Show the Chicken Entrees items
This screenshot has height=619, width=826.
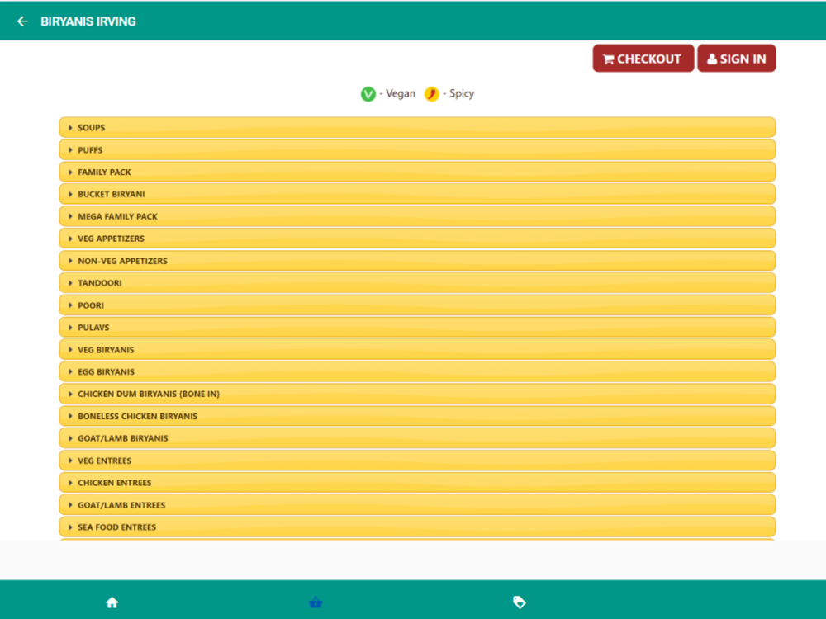pyautogui.click(x=417, y=483)
